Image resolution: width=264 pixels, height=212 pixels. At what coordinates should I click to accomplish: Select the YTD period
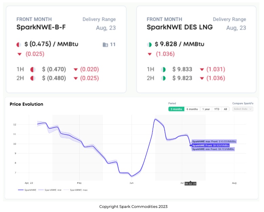(217, 109)
